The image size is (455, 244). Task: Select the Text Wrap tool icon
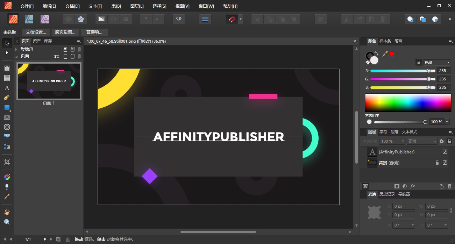[7, 146]
